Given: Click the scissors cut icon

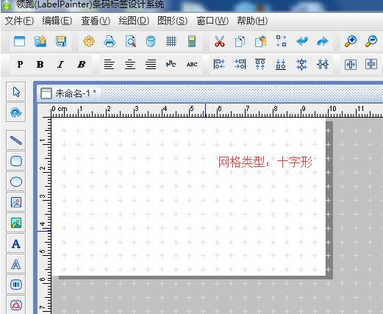Looking at the screenshot, I should [x=219, y=41].
